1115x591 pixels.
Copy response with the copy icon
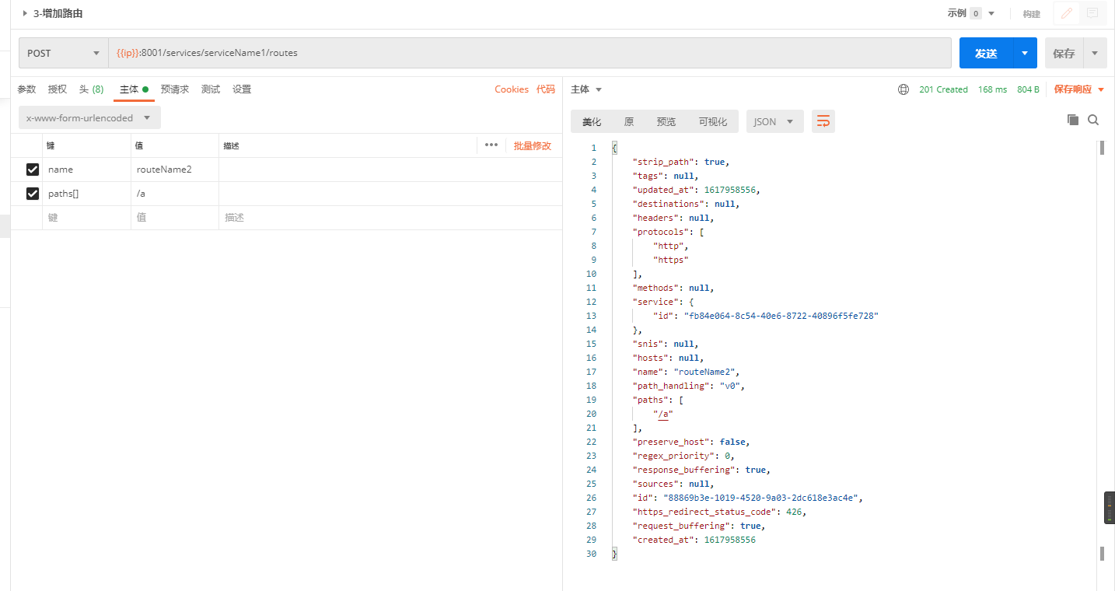click(1073, 120)
